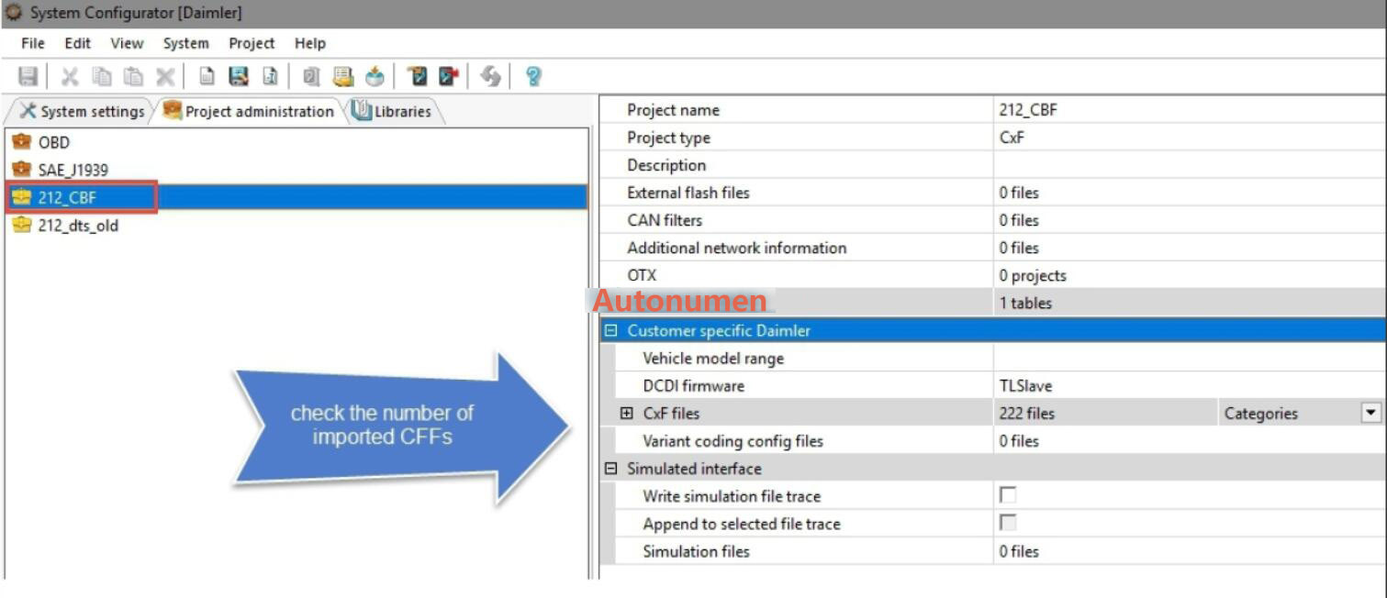Click the Project name value 212_CBF
1387x598 pixels.
tap(1028, 110)
